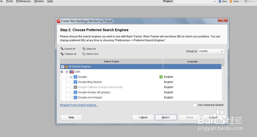This screenshot has width=257, height=137.
Task: Click the Google Caffeine gray icon
Action: point(75,87)
